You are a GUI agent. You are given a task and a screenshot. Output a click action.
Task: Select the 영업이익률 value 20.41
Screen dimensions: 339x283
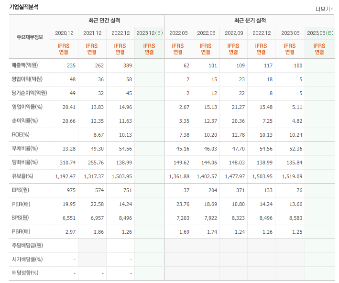[69, 107]
